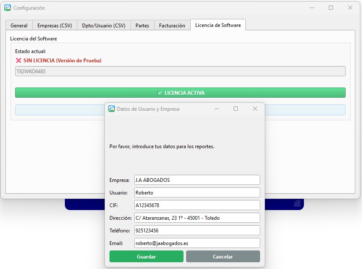Select the CIF input showing A12345678
Screen dimensions: 362x269
tap(197, 205)
